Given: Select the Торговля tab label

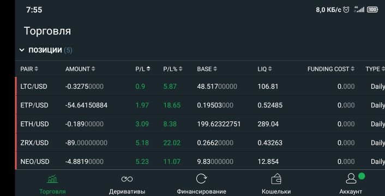Looking at the screenshot, I should (x=52, y=192).
